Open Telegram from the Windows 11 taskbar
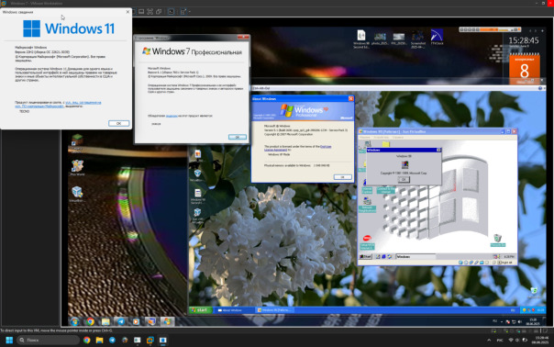The width and height of the screenshot is (554, 347). pyautogui.click(x=112, y=340)
